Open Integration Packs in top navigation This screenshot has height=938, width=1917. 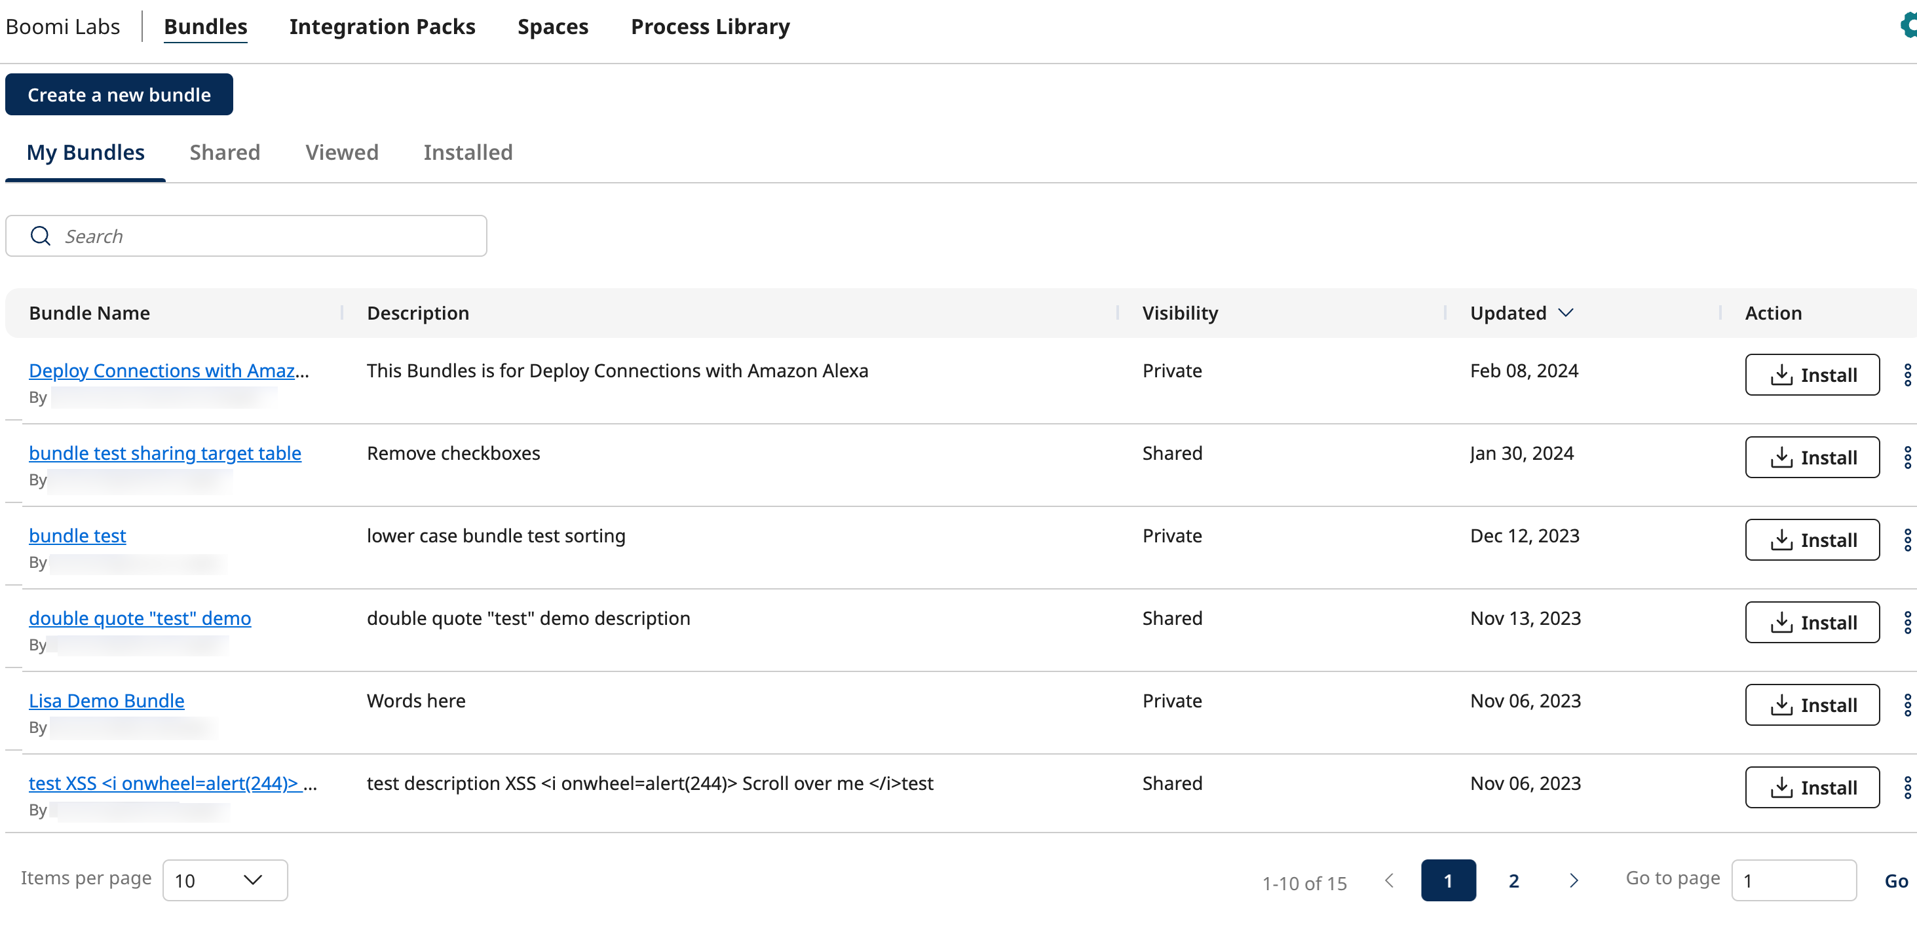[x=382, y=27]
